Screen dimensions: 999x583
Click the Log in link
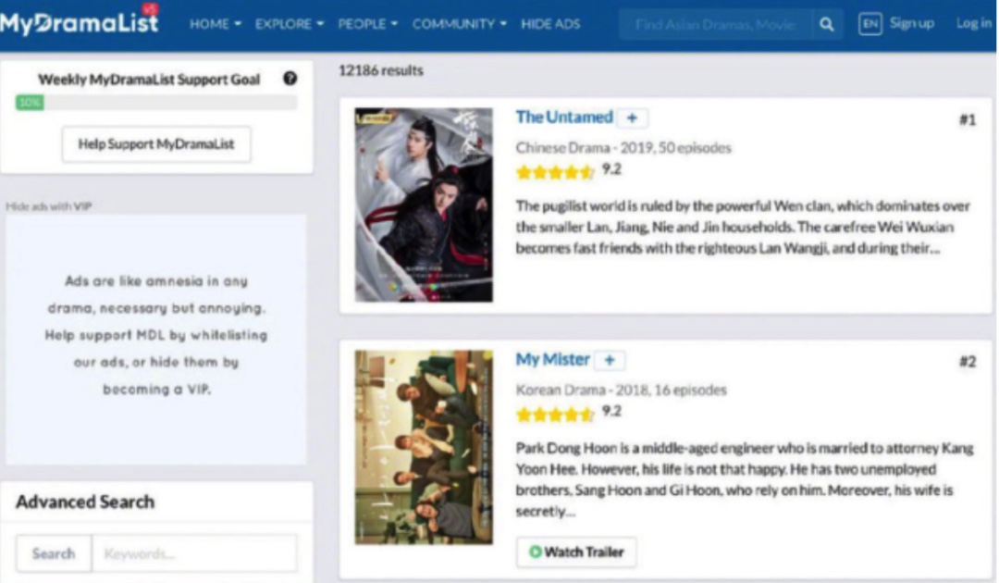973,24
